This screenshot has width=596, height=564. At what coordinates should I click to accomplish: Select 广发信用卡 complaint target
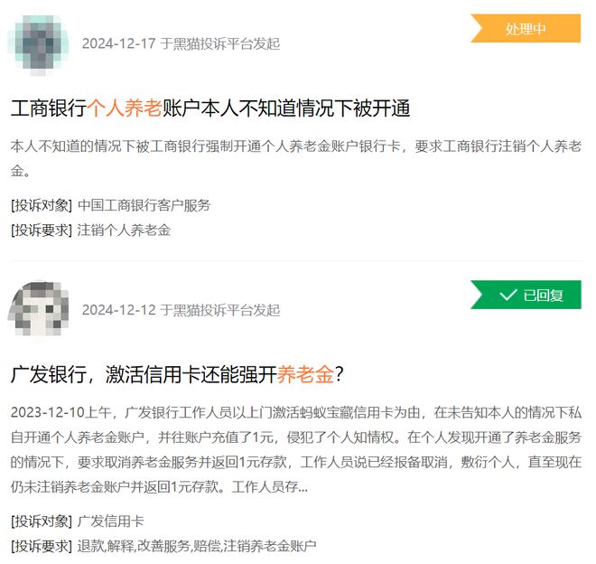(110, 522)
